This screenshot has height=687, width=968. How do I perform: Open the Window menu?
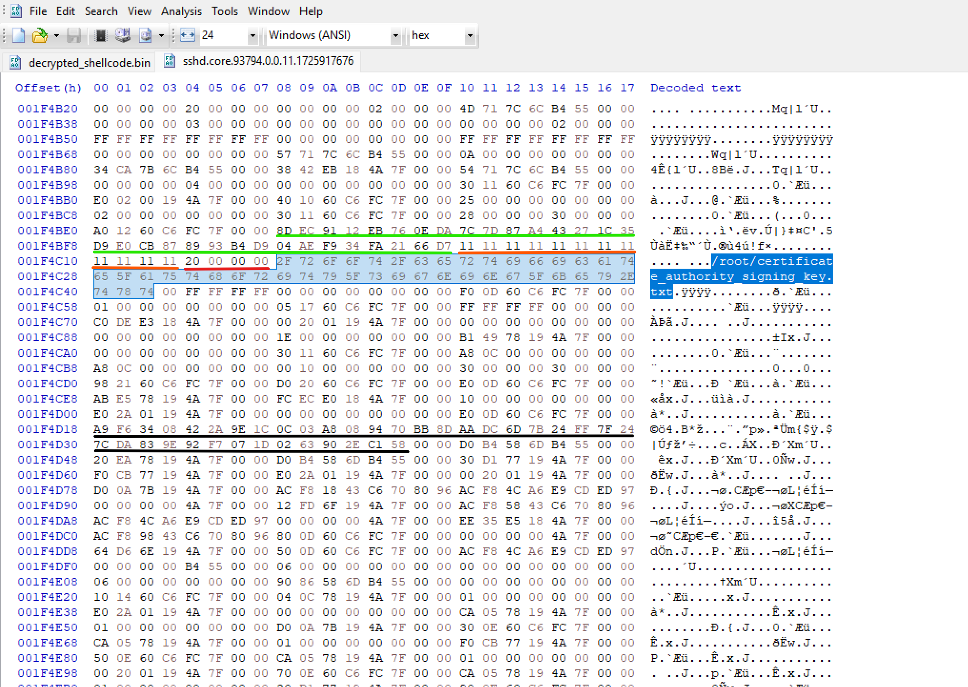268,11
